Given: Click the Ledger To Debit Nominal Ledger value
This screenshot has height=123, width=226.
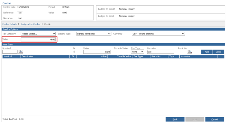Looking at the screenshot, I should [x=127, y=16].
